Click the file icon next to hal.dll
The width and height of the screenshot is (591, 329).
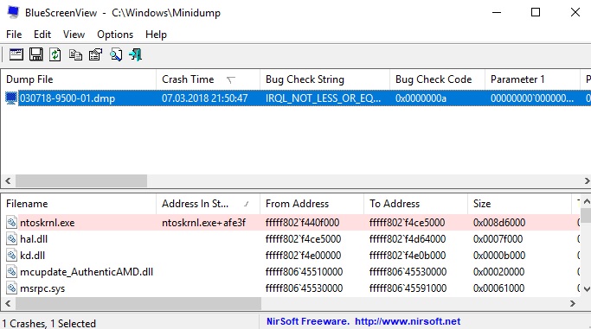12,238
